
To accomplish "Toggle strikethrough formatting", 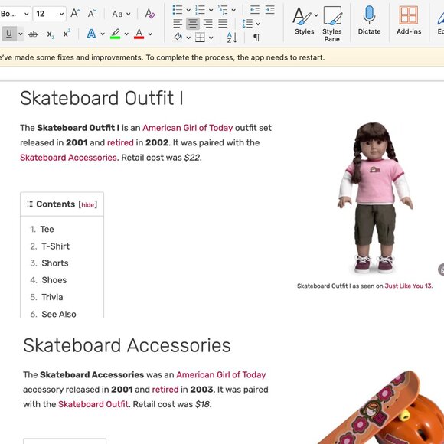I will click(x=33, y=34).
